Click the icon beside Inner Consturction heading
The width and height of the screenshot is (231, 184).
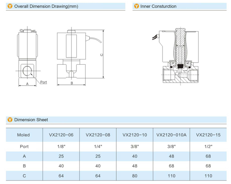[136, 6]
